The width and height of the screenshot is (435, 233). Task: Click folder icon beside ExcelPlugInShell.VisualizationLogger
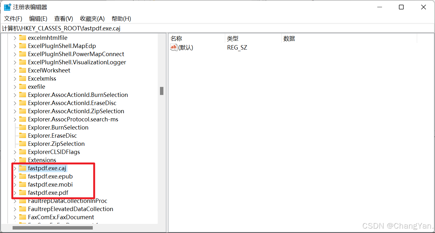23,62
